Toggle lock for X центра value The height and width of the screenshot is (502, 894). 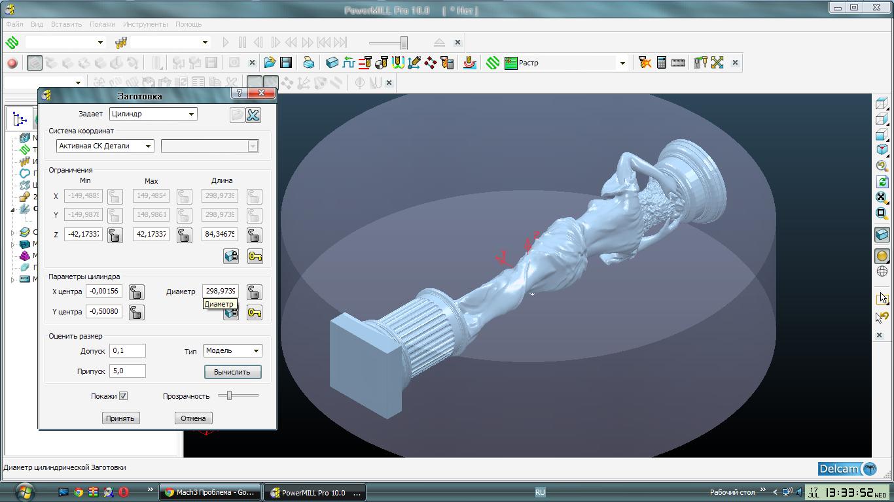[136, 292]
